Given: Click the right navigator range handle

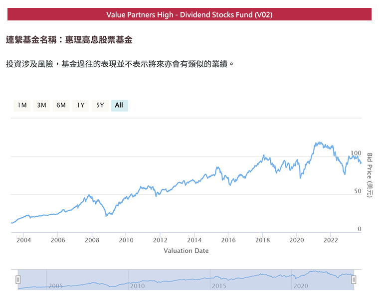Looking at the screenshot, I should (x=354, y=280).
